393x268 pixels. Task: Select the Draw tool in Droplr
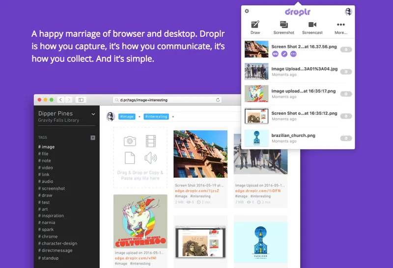[255, 27]
